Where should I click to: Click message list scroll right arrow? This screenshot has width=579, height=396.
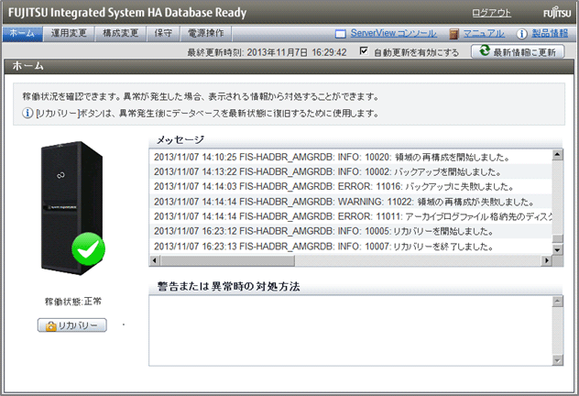pyautogui.click(x=547, y=261)
